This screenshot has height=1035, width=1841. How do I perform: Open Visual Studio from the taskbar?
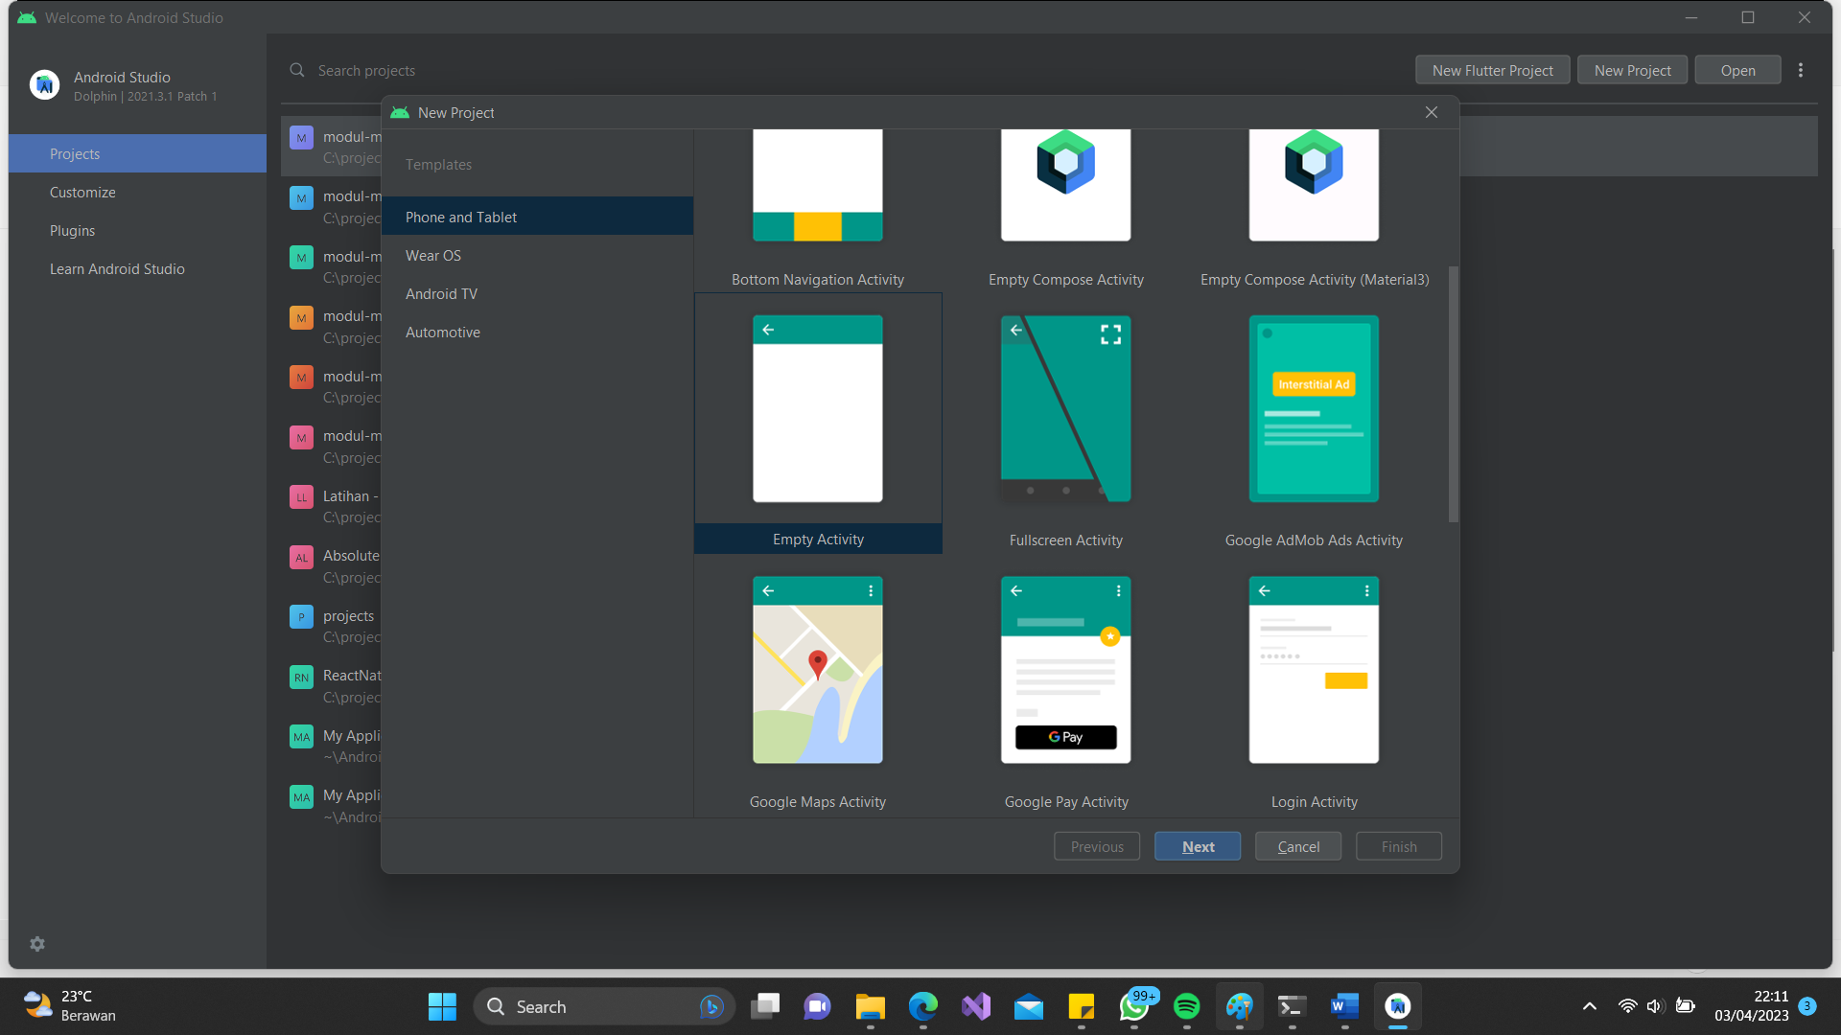click(x=975, y=1006)
